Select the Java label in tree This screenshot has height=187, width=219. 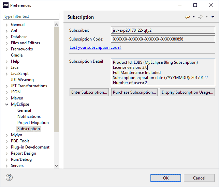(15, 67)
